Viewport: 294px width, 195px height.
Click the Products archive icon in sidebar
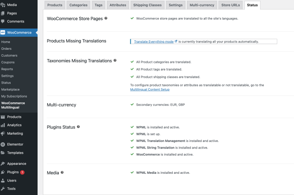(x=2, y=117)
